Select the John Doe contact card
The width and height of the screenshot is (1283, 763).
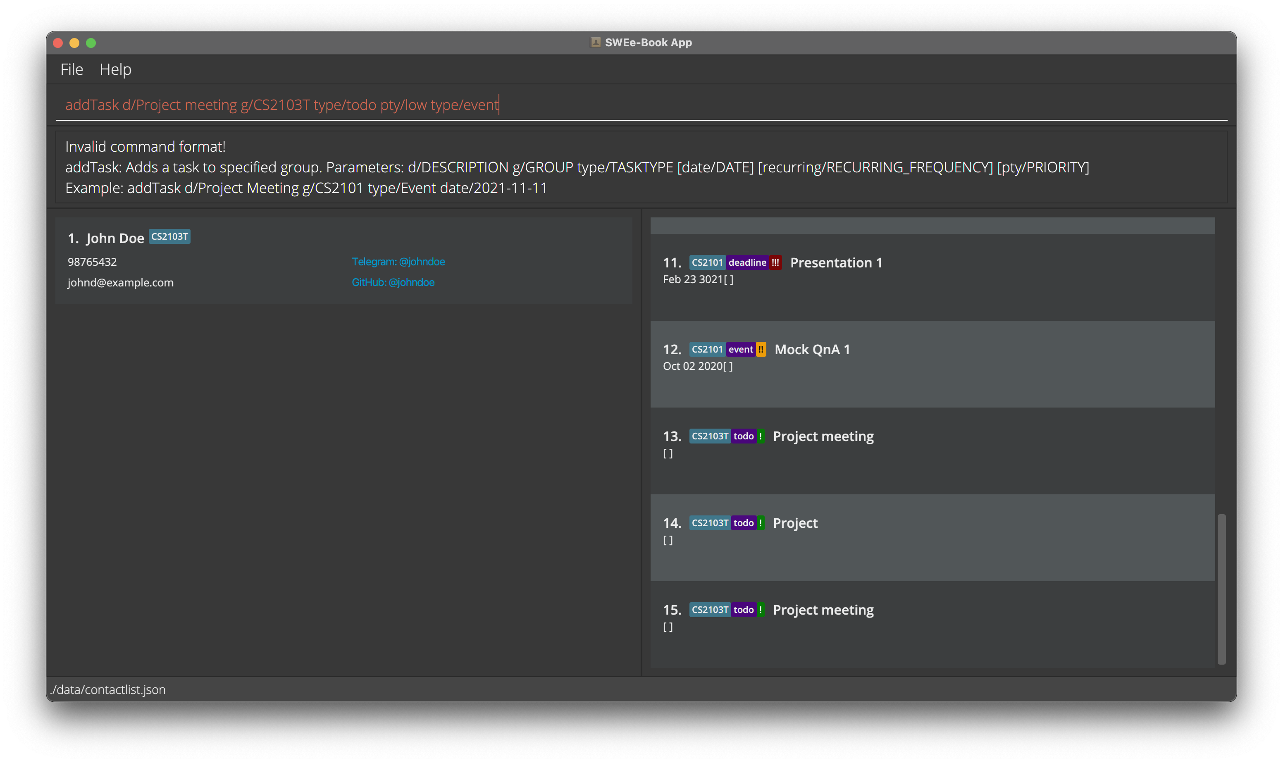click(343, 261)
